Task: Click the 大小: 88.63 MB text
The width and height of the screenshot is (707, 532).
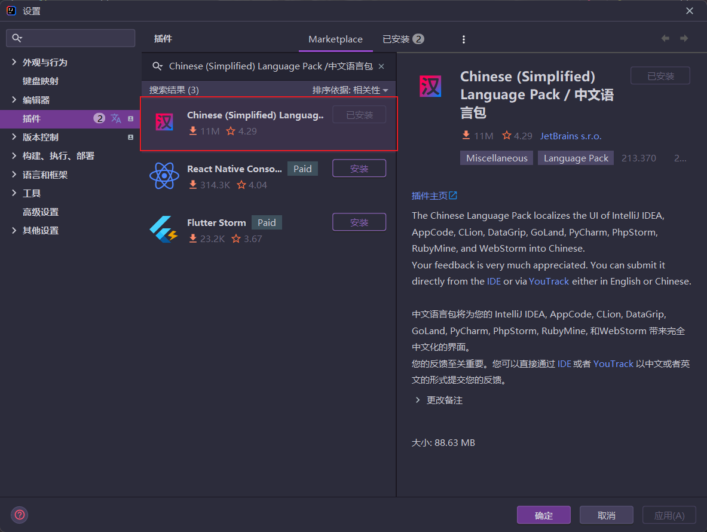Action: pos(443,443)
